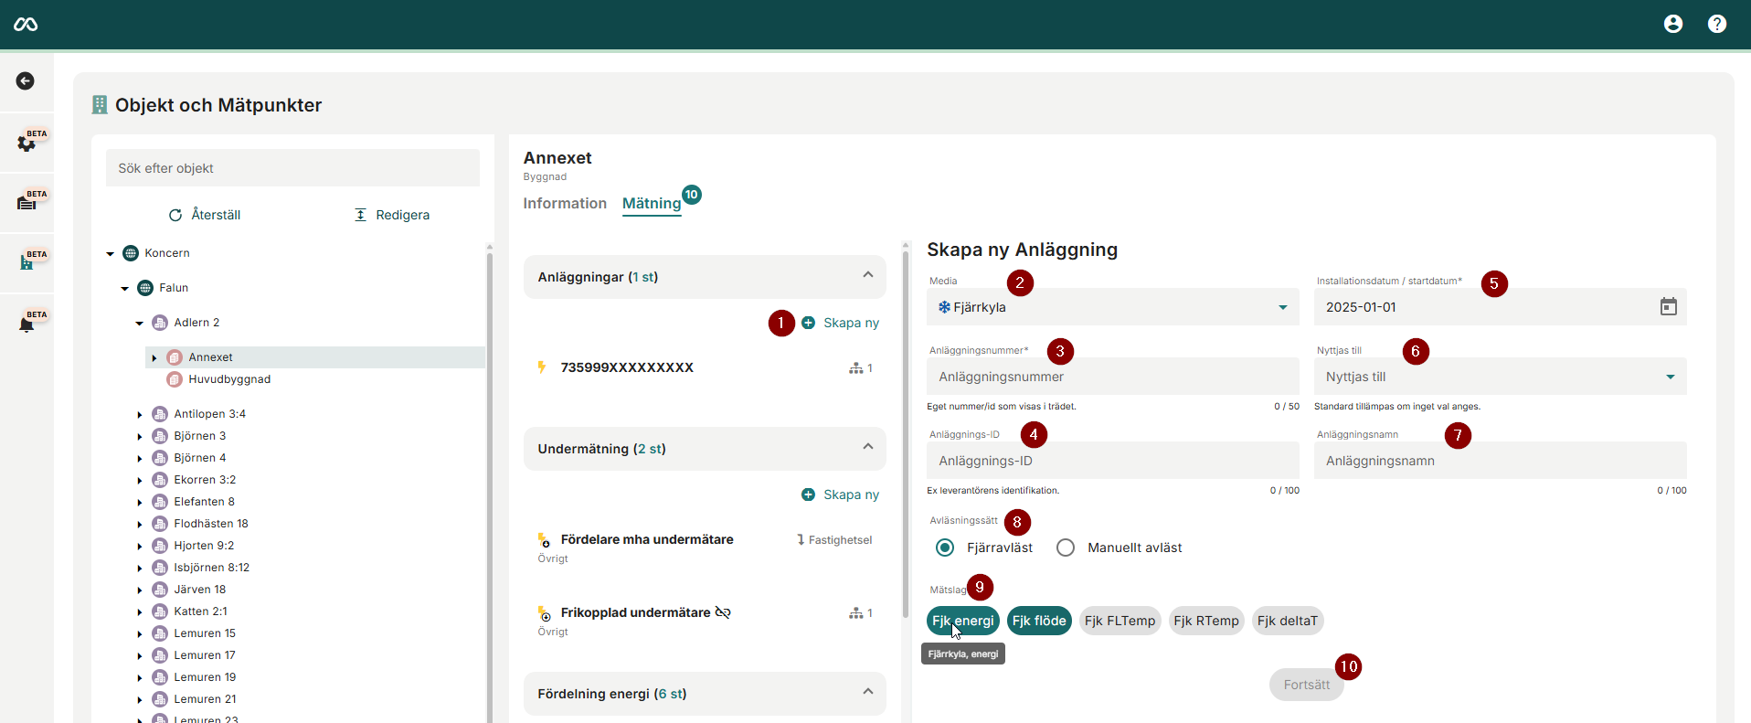Select the Mätning tab
Viewport: 1751px width, 723px height.
tap(651, 203)
